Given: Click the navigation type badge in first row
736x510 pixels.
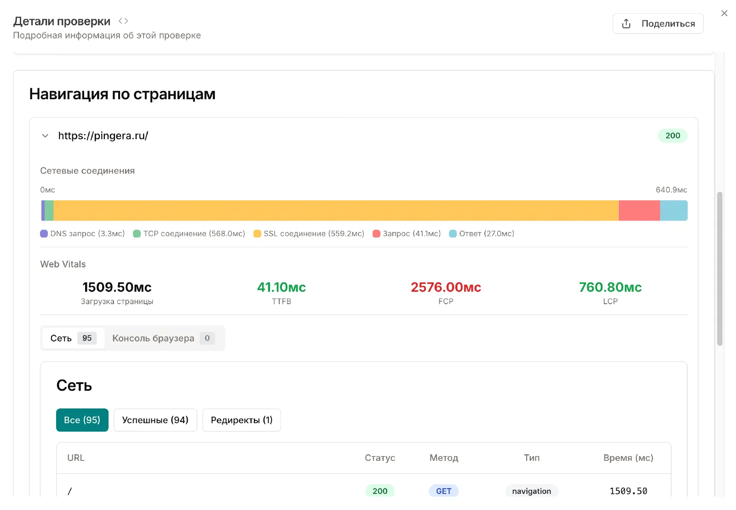Looking at the screenshot, I should point(532,491).
